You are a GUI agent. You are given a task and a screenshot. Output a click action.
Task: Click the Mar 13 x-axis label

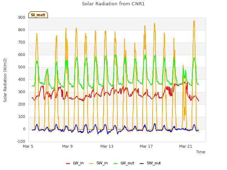coord(107,146)
